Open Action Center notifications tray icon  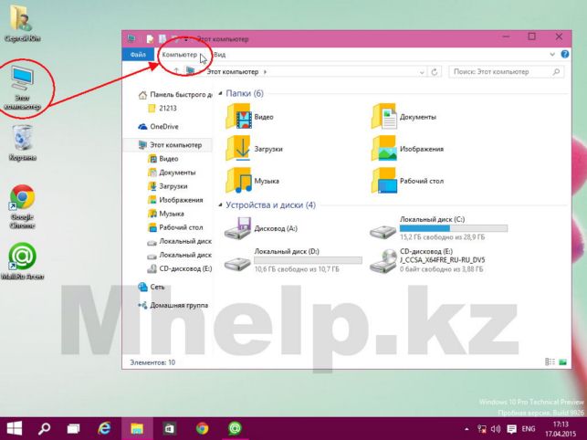[x=511, y=429]
